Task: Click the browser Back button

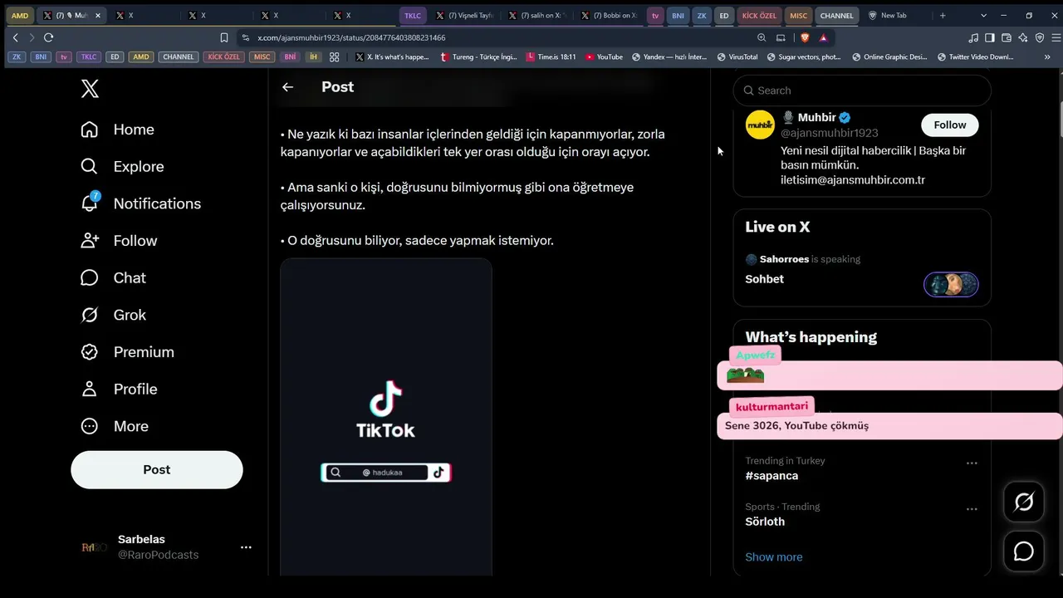Action: [x=15, y=37]
